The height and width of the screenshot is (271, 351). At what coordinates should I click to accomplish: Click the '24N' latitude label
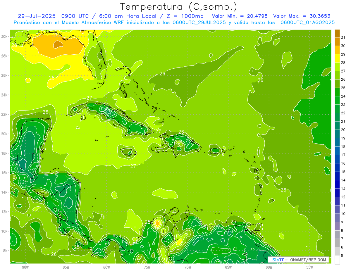[x=4, y=95]
